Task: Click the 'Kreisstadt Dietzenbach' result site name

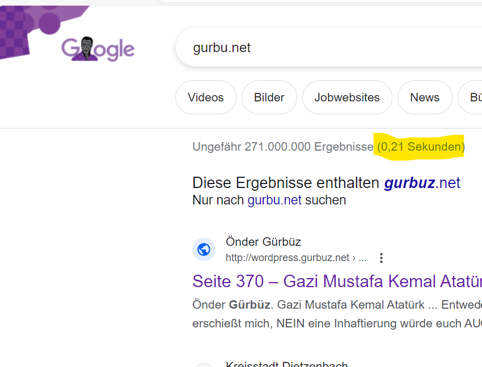Action: 286,364
